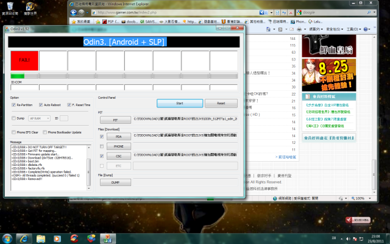This screenshot has height=244, width=390.
Task: Expand the Google search provider dropdown
Action: coord(374,12)
